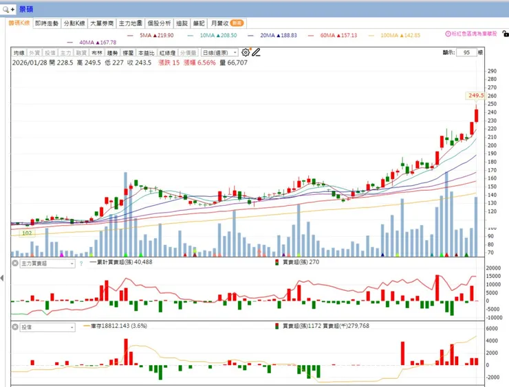Toggle the 主力 overlay button
This screenshot has height=387, width=509.
(x=65, y=53)
